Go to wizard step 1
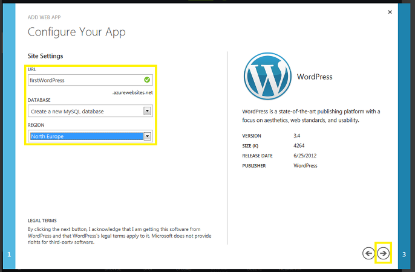Image resolution: width=415 pixels, height=272 pixels. click(x=9, y=255)
